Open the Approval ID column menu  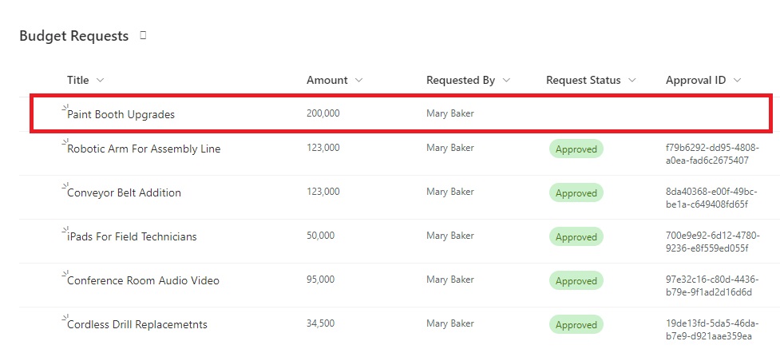737,80
